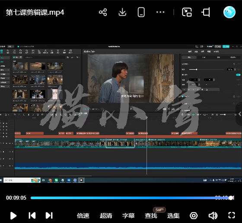The height and width of the screenshot is (223, 242).
Task: Toggle the teal checkbox in lower properties section
Action: point(183,96)
